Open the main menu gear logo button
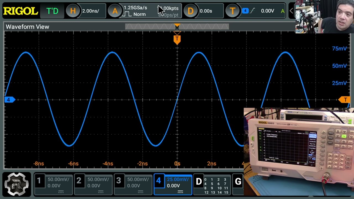 [x=17, y=184]
